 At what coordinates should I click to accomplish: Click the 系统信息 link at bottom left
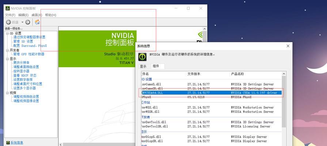pos(17,143)
